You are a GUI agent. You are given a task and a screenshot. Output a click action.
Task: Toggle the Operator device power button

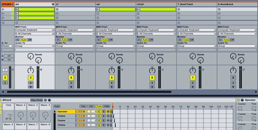pyautogui.click(x=238, y=100)
